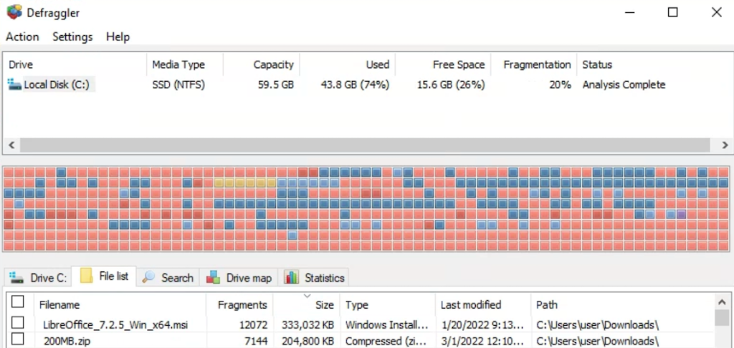Click the 12072 fragments value

(252, 324)
